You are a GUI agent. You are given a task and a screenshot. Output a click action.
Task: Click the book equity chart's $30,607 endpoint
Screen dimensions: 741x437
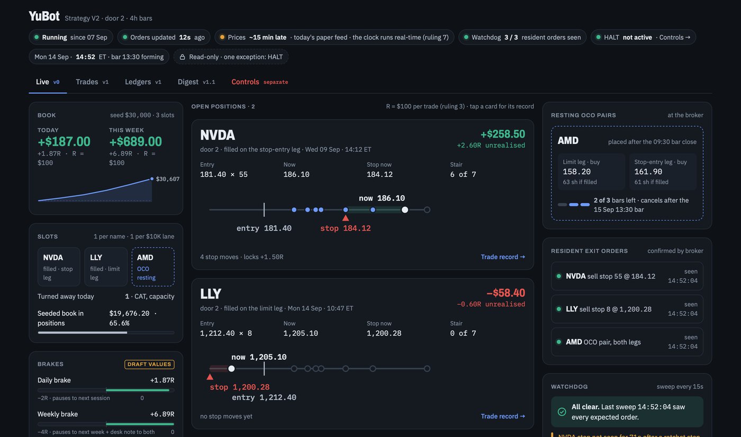[152, 179]
